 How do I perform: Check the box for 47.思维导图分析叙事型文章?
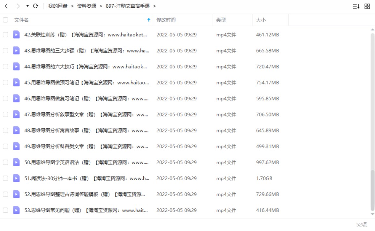pyautogui.click(x=5, y=115)
